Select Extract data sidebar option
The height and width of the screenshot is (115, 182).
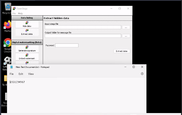[x=27, y=32]
